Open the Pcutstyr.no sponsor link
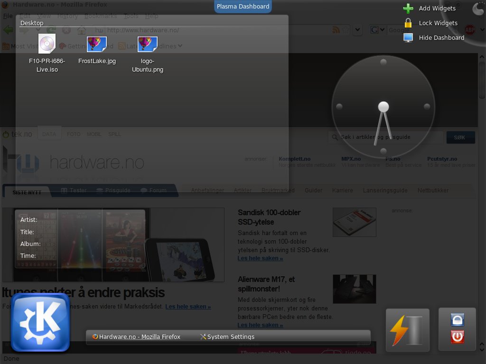This screenshot has height=364, width=486. (442, 159)
